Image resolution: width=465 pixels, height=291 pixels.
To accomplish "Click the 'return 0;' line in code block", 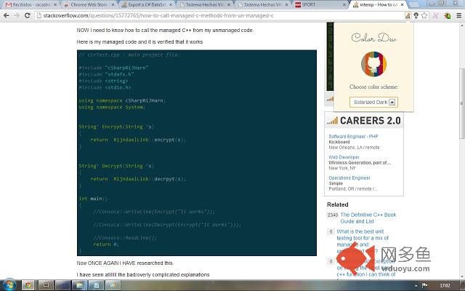I will pos(106,244).
